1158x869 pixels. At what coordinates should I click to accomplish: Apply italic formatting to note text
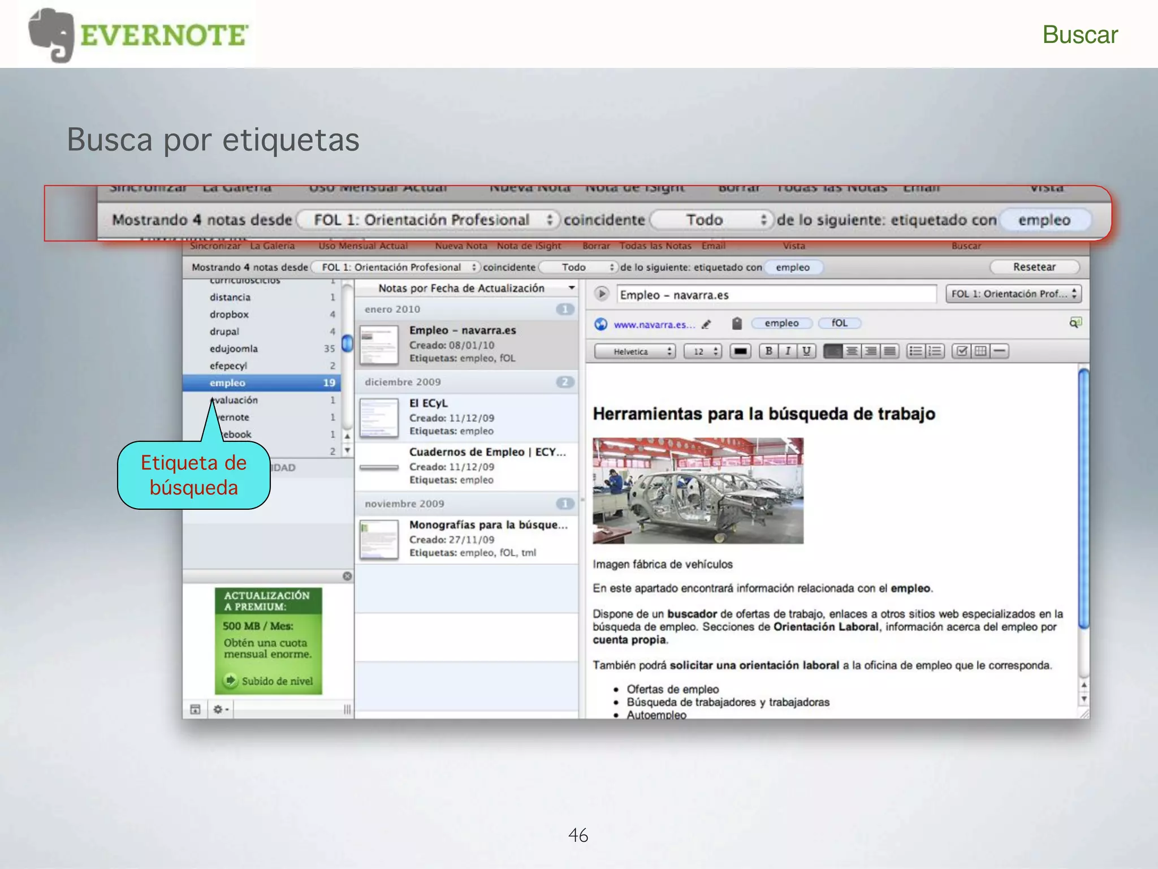click(x=788, y=351)
